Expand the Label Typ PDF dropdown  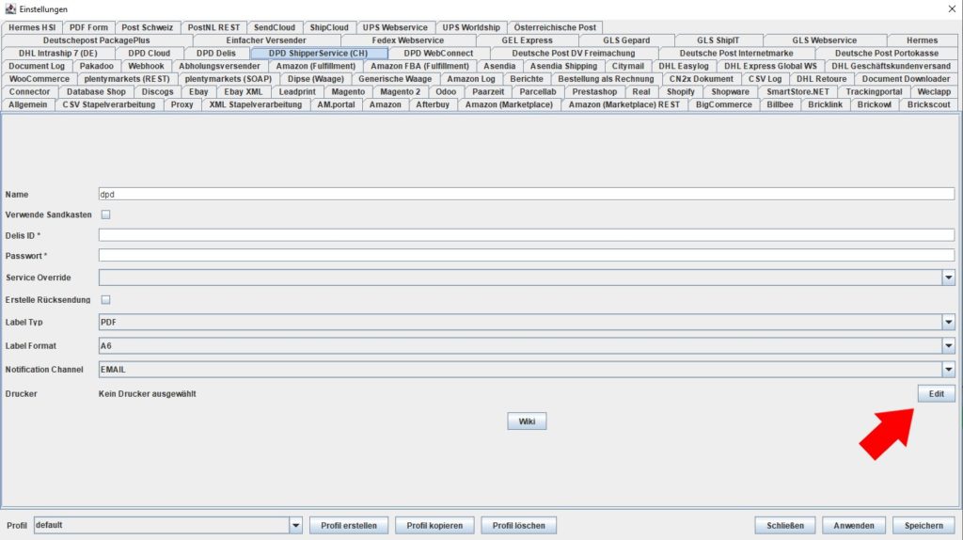948,322
